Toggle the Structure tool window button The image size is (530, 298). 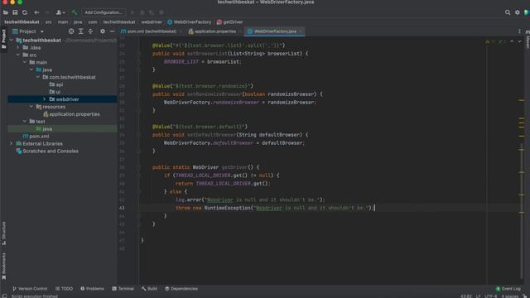tap(3, 233)
